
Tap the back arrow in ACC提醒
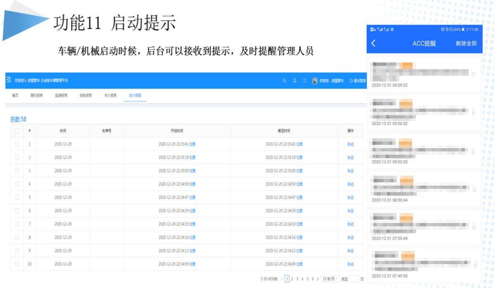pyautogui.click(x=374, y=43)
